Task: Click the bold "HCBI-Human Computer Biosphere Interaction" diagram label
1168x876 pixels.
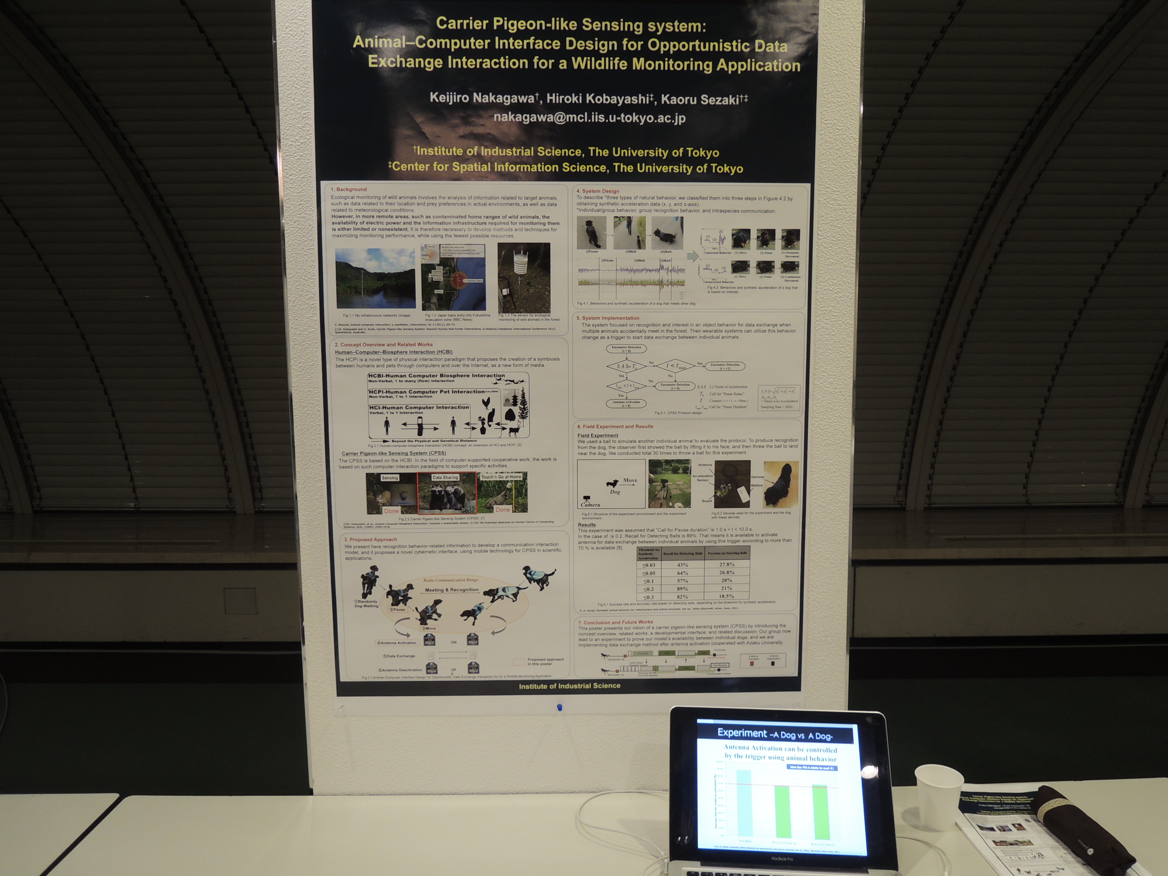Action: [436, 376]
